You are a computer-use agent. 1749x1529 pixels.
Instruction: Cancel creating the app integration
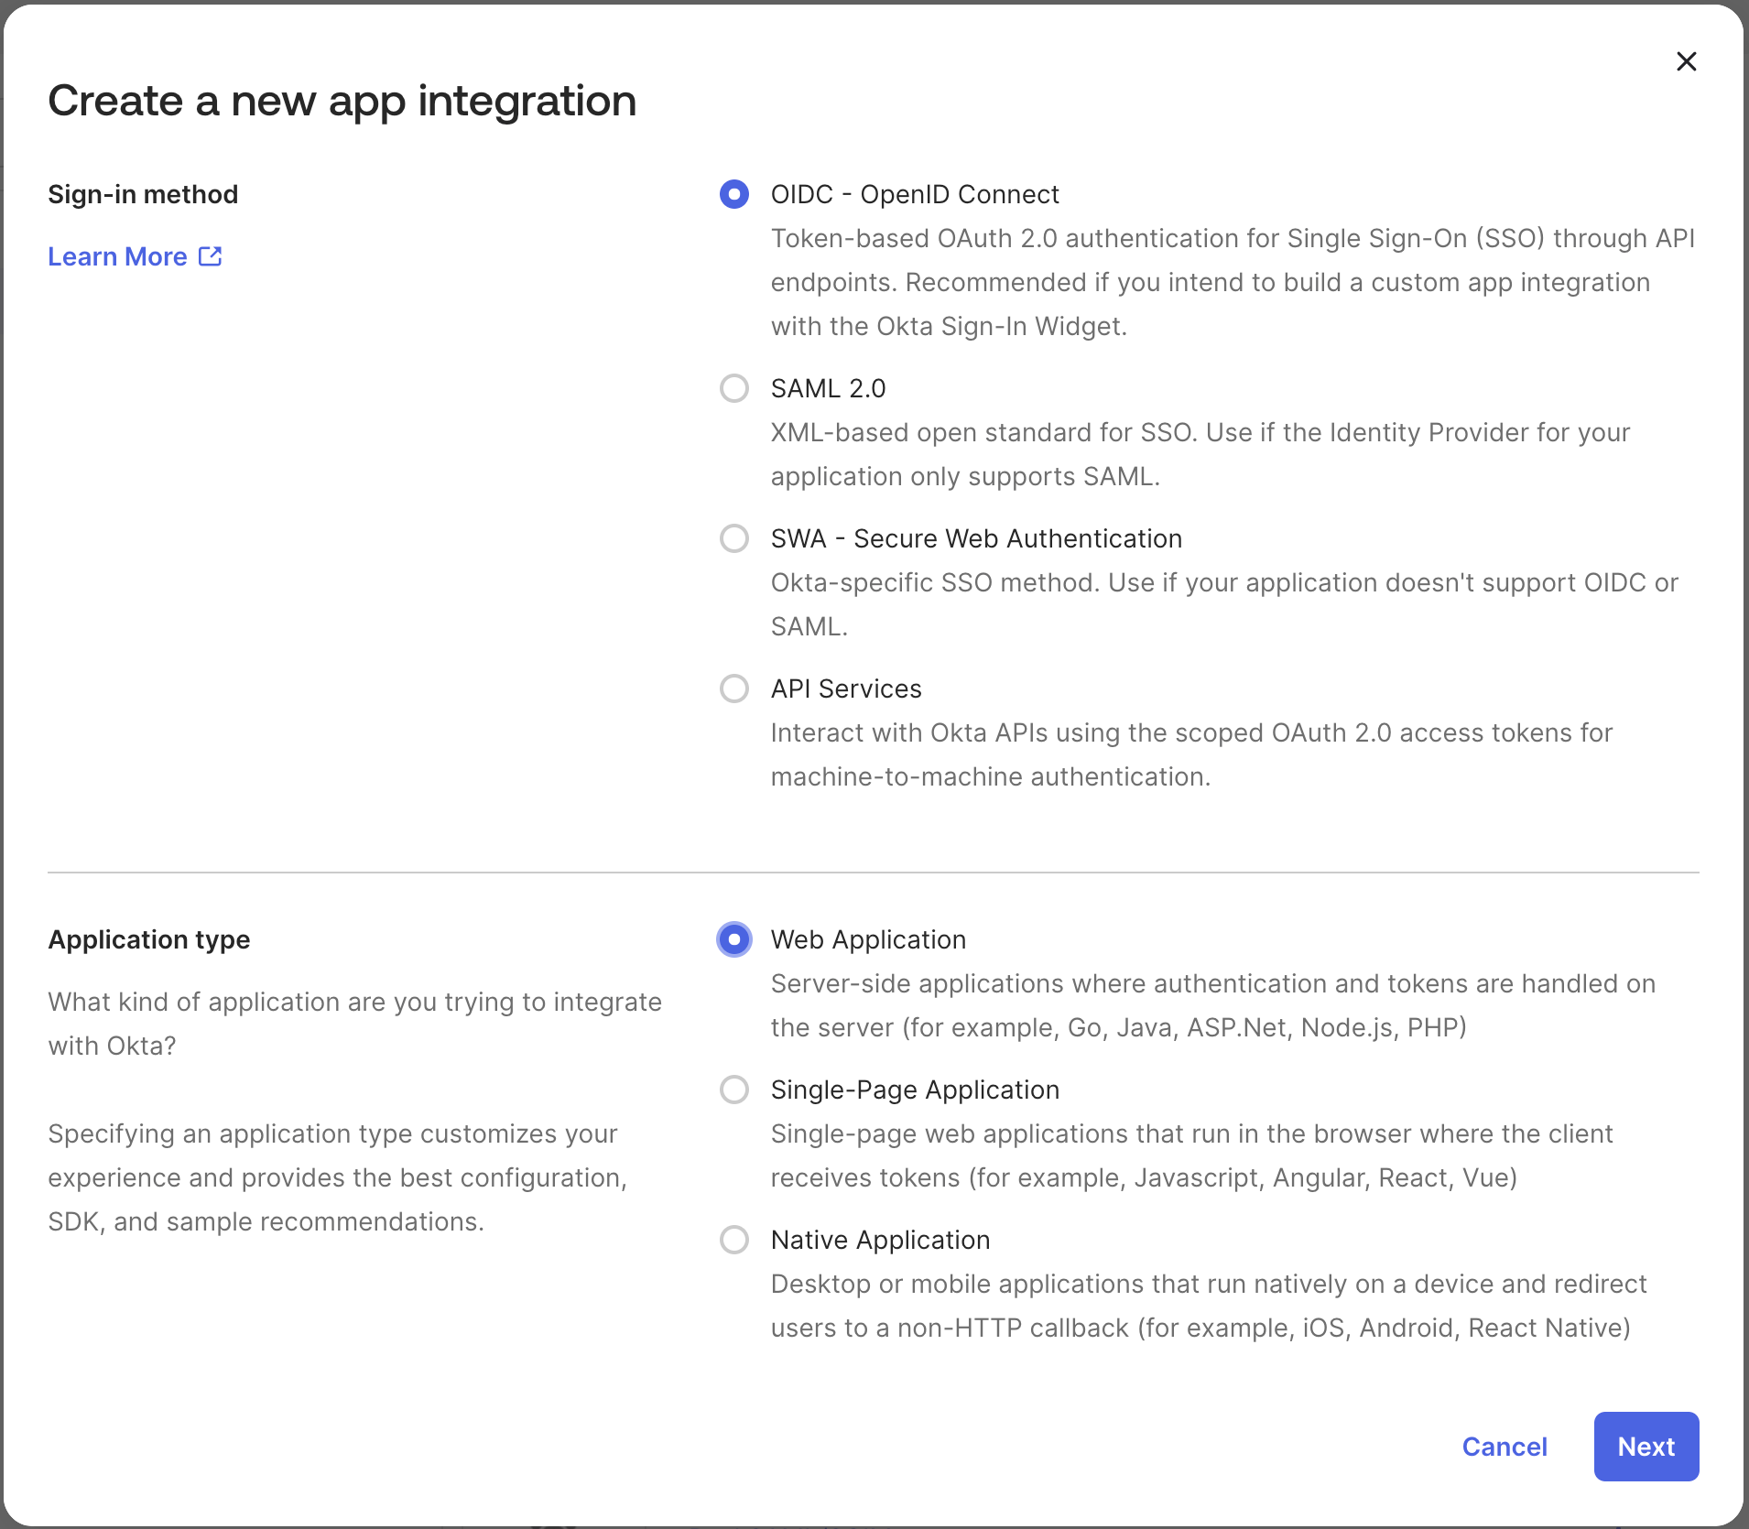click(1505, 1447)
